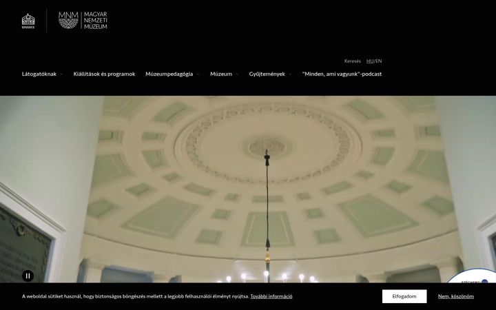The height and width of the screenshot is (310, 496).
Task: Pause the background video
Action: pos(28,276)
